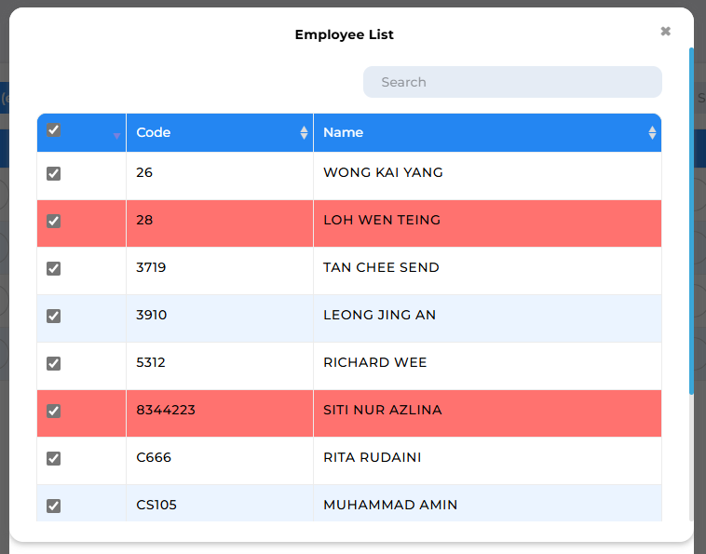Uncheck the checkbox for LEONG JING AN
The height and width of the screenshot is (554, 706).
[54, 316]
